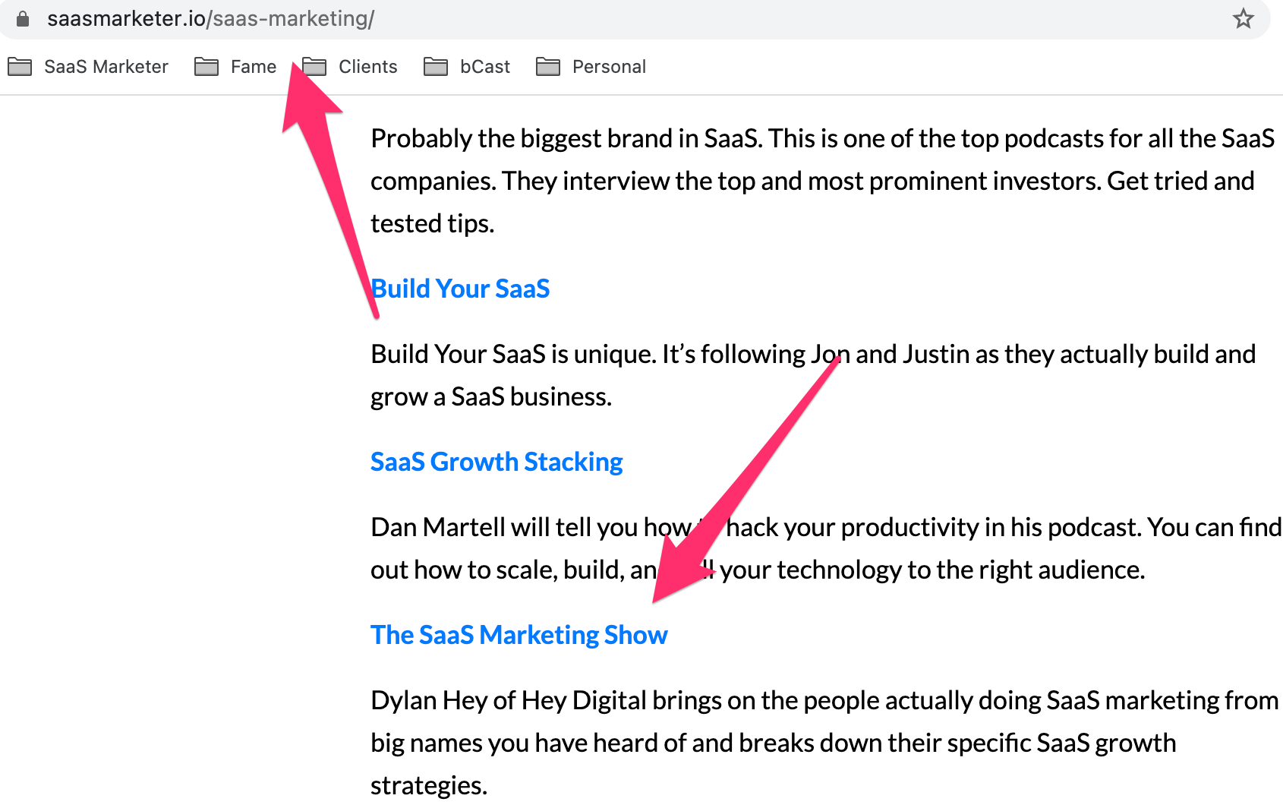Click the text "Probably the biggest brand in SaaS."
Viewport: 1283px width, 808px height.
pyautogui.click(x=566, y=138)
